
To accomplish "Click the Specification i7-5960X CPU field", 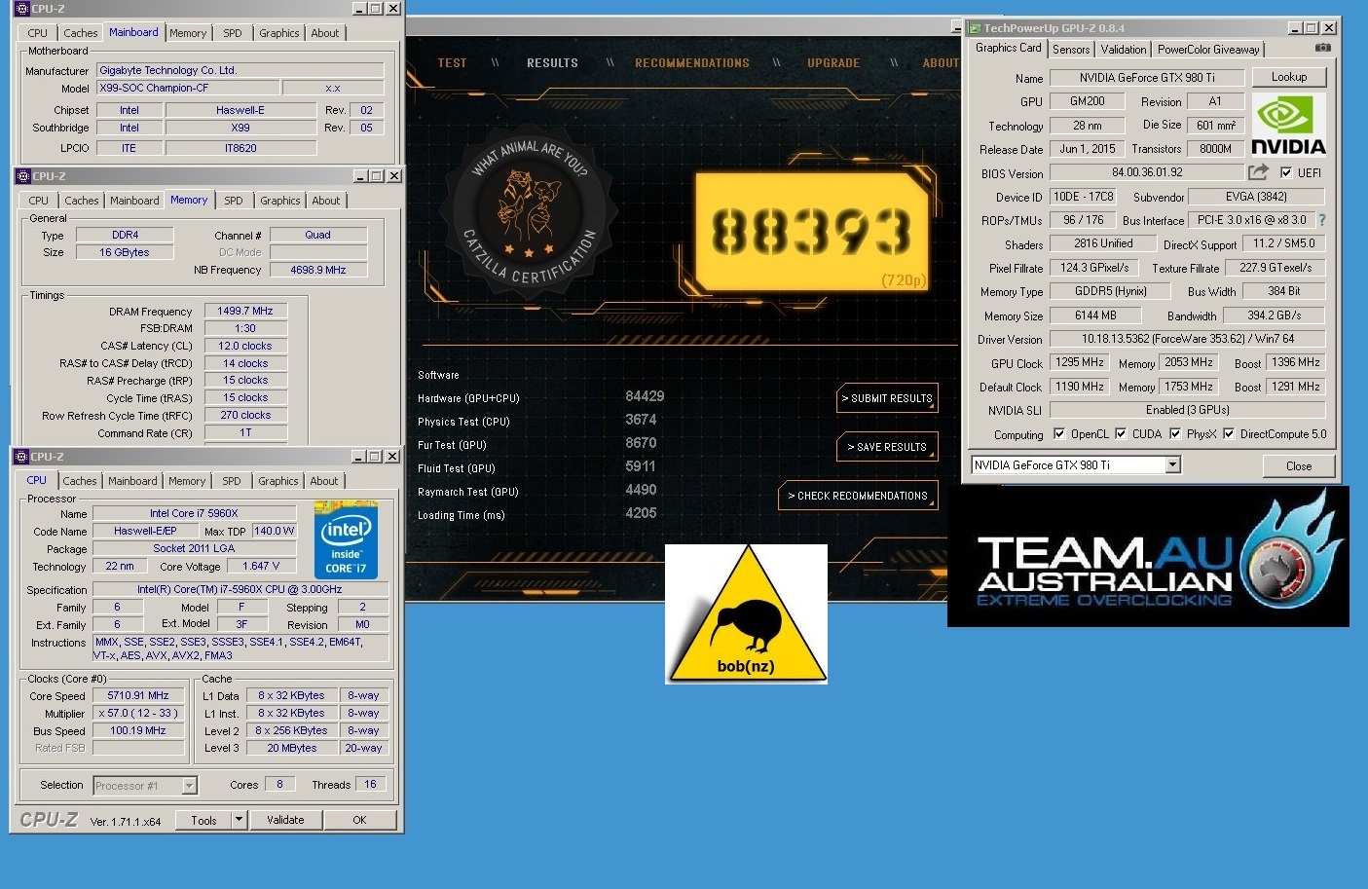I will pos(240,589).
